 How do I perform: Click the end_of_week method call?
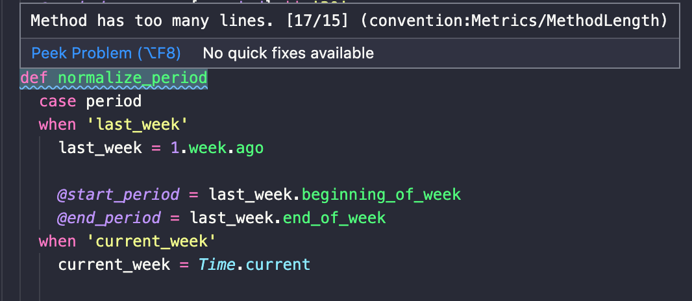pyautogui.click(x=334, y=217)
